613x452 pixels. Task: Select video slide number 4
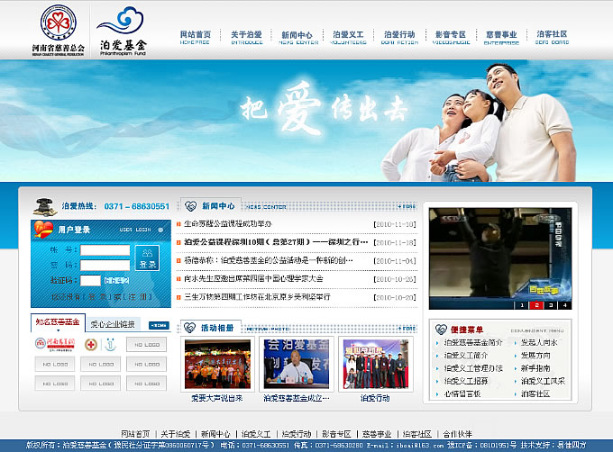[x=565, y=305]
